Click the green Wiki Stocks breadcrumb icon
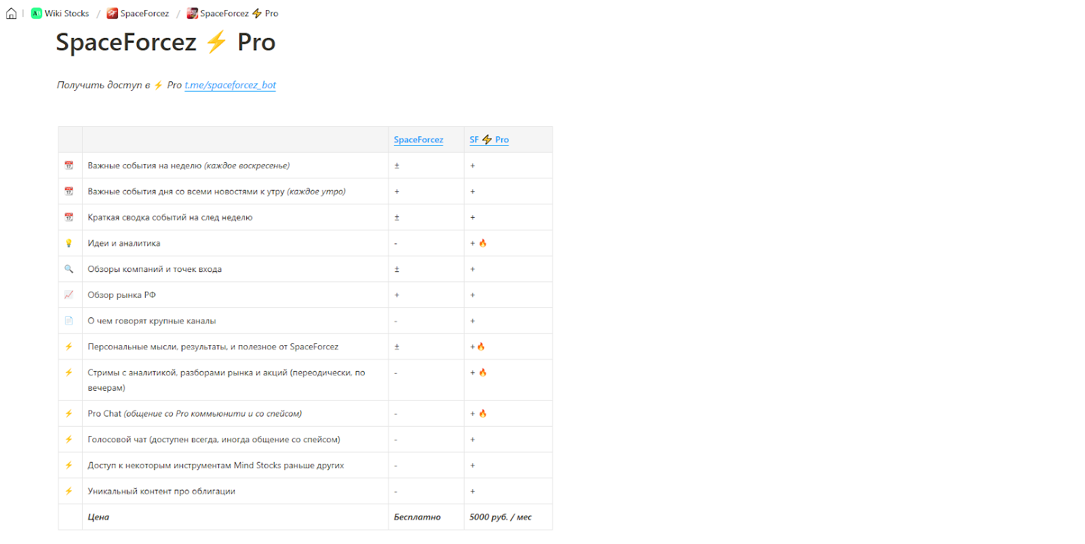This screenshot has width=1085, height=544. [x=37, y=14]
